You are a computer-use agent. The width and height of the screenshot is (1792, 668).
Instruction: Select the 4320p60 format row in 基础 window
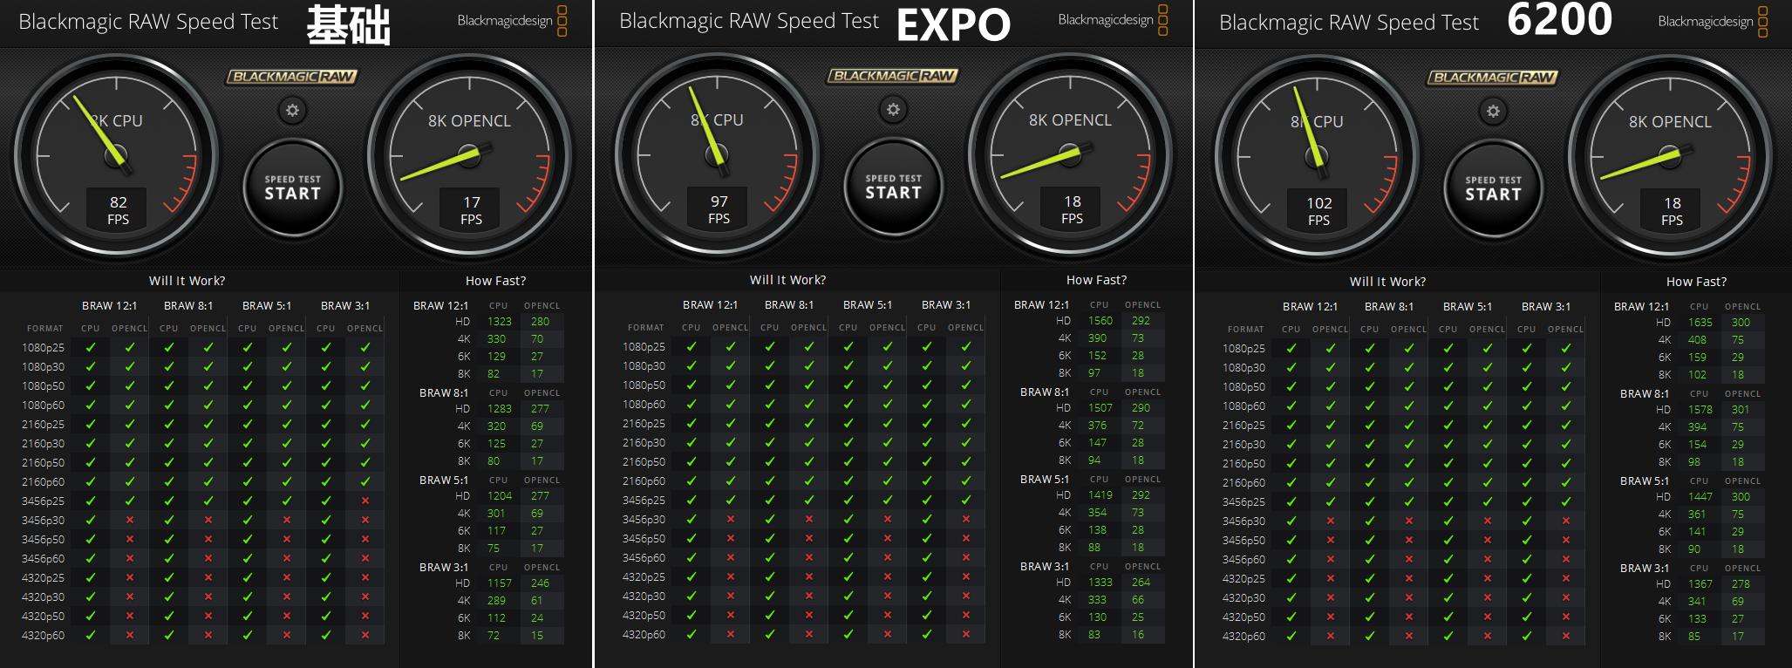point(202,635)
